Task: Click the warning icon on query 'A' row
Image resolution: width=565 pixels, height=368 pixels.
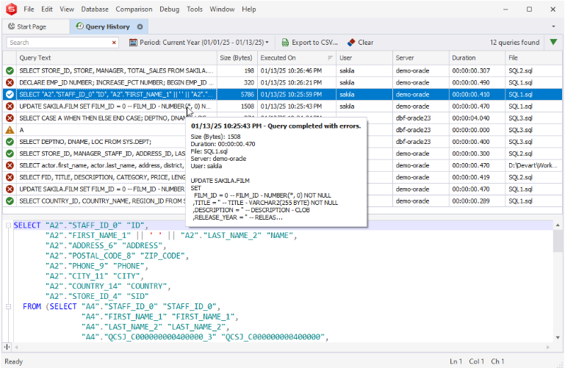Action: click(x=10, y=129)
